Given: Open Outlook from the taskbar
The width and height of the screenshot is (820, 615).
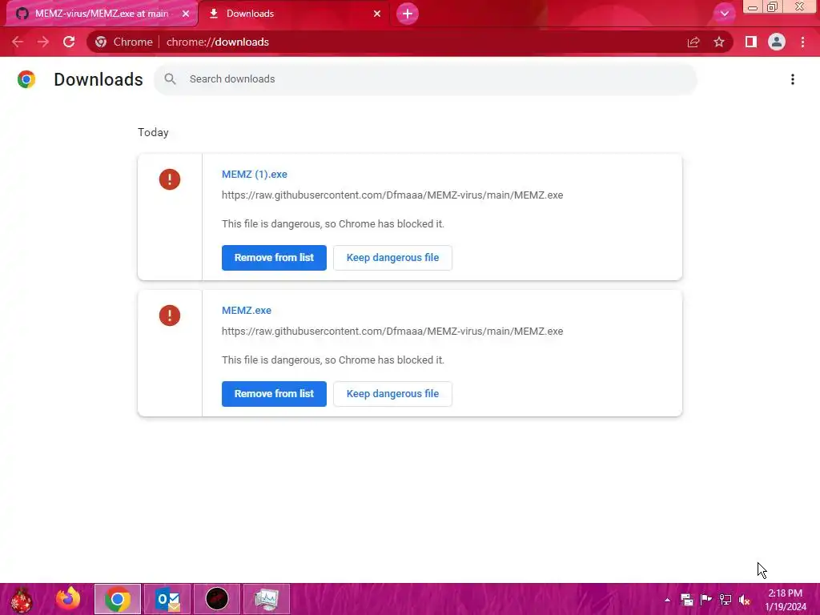Looking at the screenshot, I should pos(167,599).
